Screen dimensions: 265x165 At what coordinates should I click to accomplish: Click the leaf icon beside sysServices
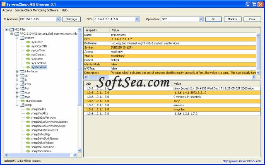tap(28, 67)
